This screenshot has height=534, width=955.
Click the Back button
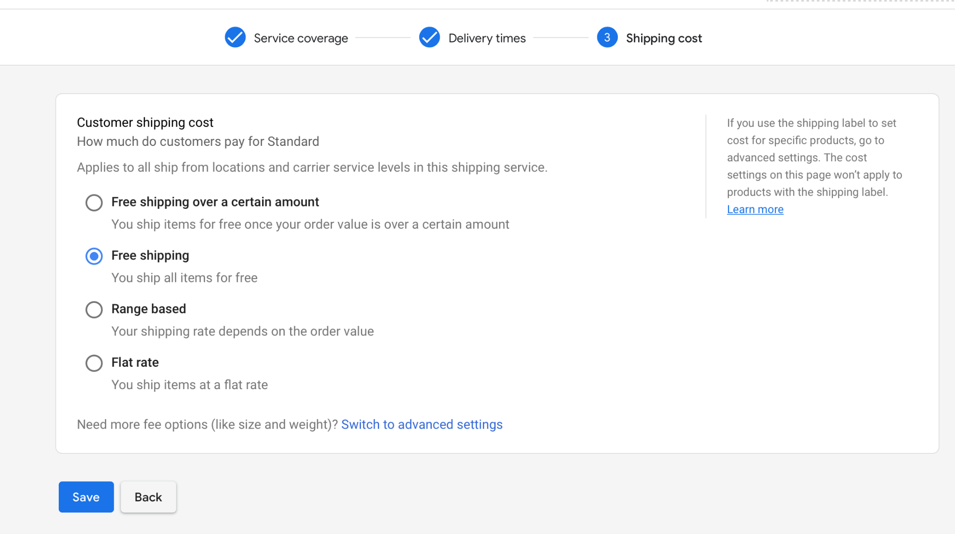(x=148, y=497)
